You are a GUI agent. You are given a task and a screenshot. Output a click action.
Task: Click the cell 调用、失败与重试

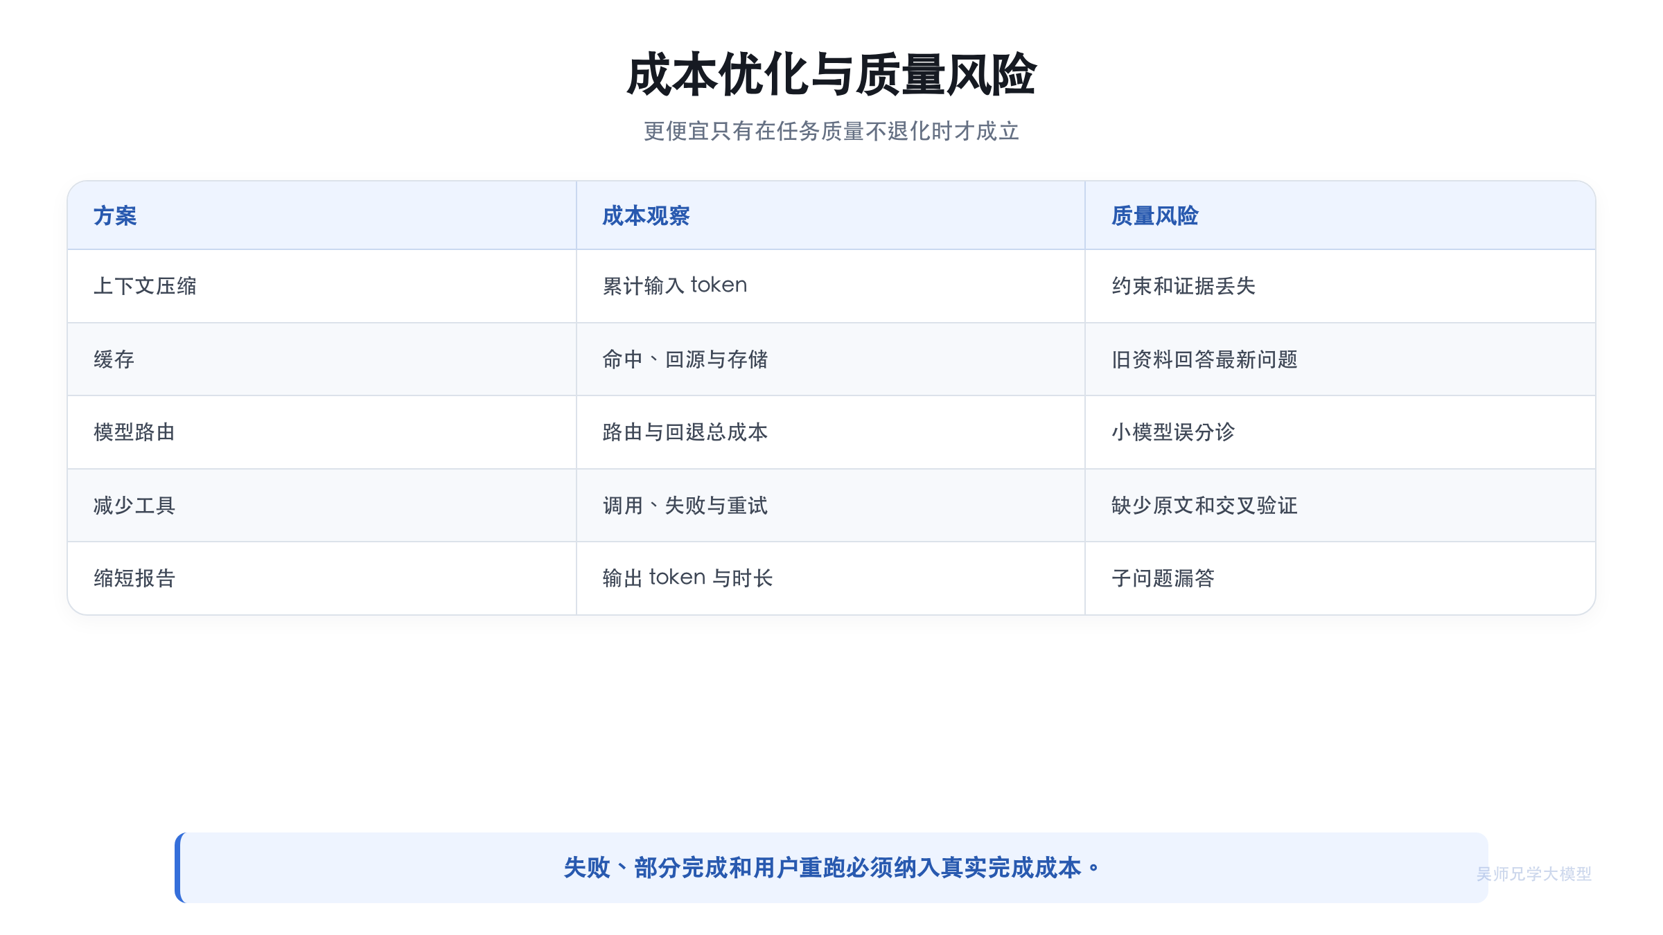830,506
